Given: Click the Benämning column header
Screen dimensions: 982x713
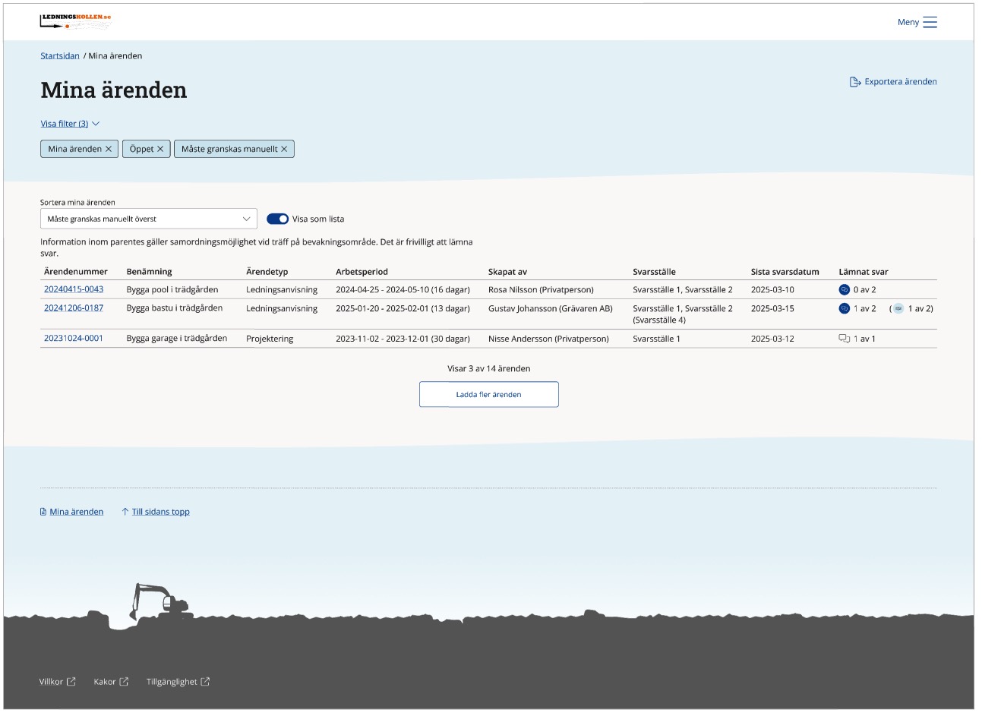Looking at the screenshot, I should [x=149, y=272].
